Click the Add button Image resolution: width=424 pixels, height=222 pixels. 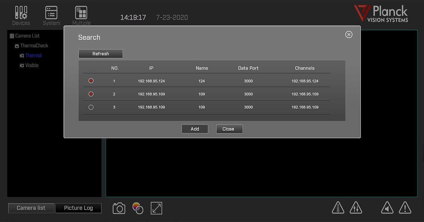(x=195, y=129)
